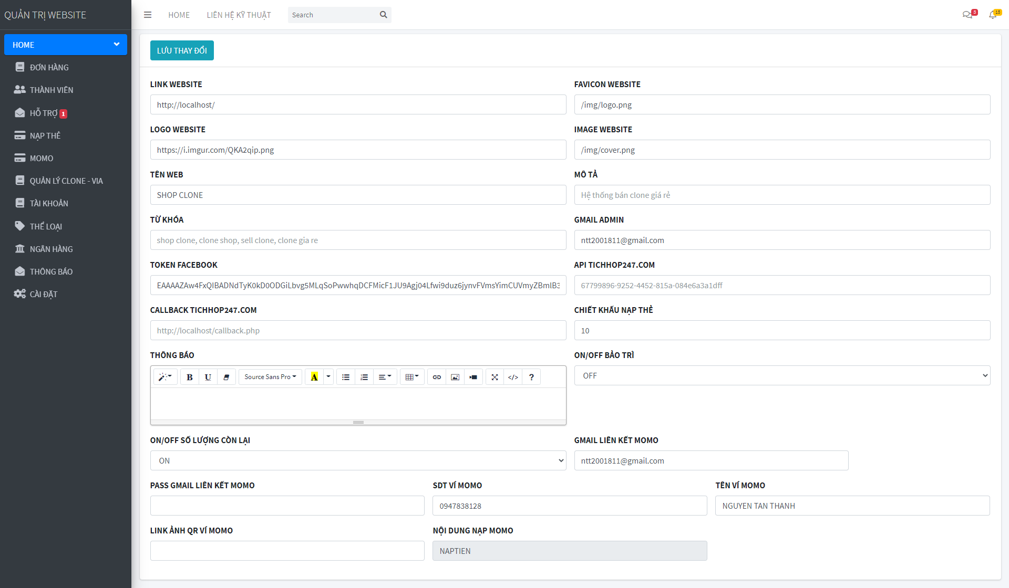Open ĐƠN HÀNG in sidebar
Screen dimensions: 1009x588
click(x=49, y=67)
